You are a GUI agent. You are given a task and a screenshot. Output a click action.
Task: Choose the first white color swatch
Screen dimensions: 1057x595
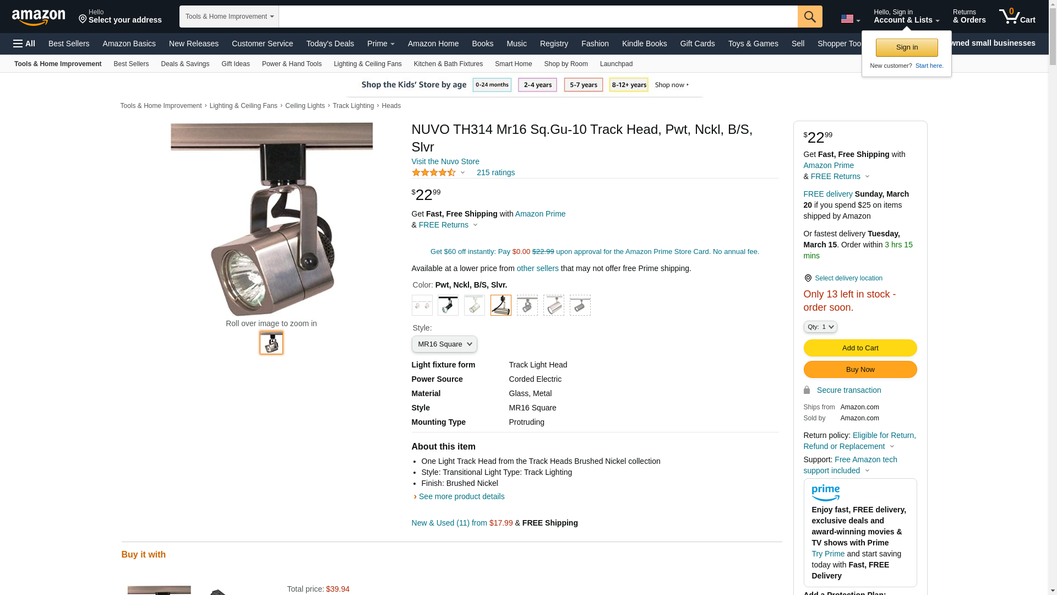tap(422, 305)
